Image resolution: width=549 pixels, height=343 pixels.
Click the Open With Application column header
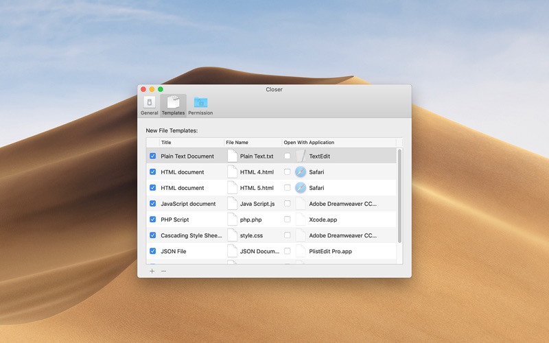coord(339,143)
